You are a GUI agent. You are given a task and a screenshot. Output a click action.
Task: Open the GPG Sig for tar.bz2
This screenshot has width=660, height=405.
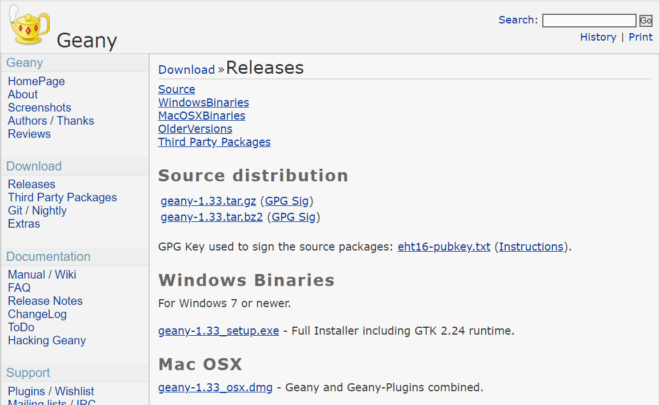(293, 217)
